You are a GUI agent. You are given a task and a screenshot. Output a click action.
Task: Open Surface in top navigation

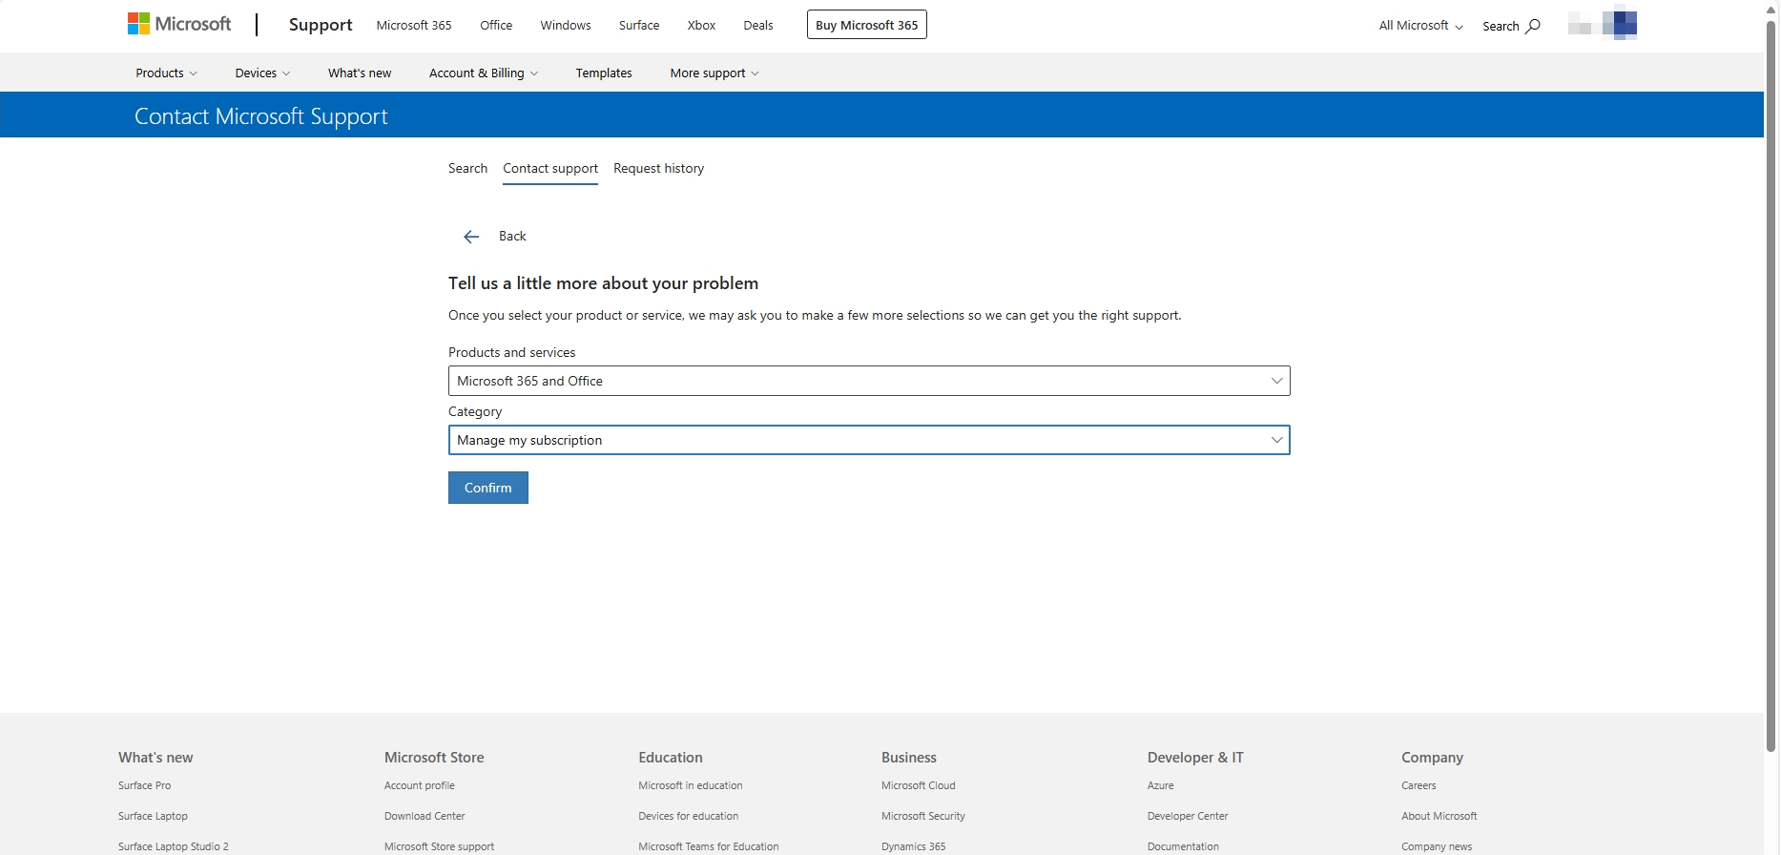coord(639,25)
